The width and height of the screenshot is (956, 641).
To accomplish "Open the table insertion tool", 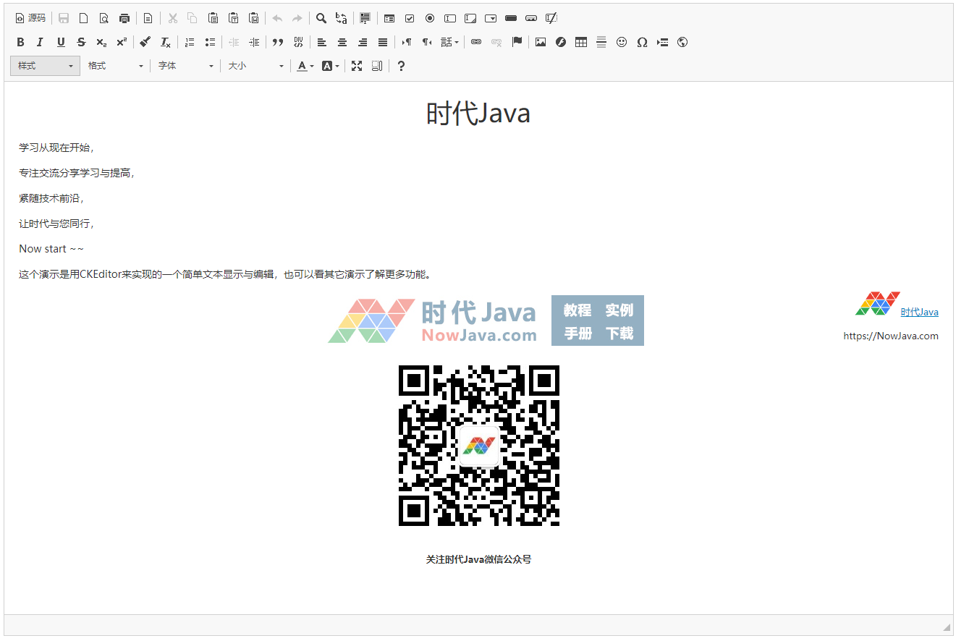I will [581, 42].
